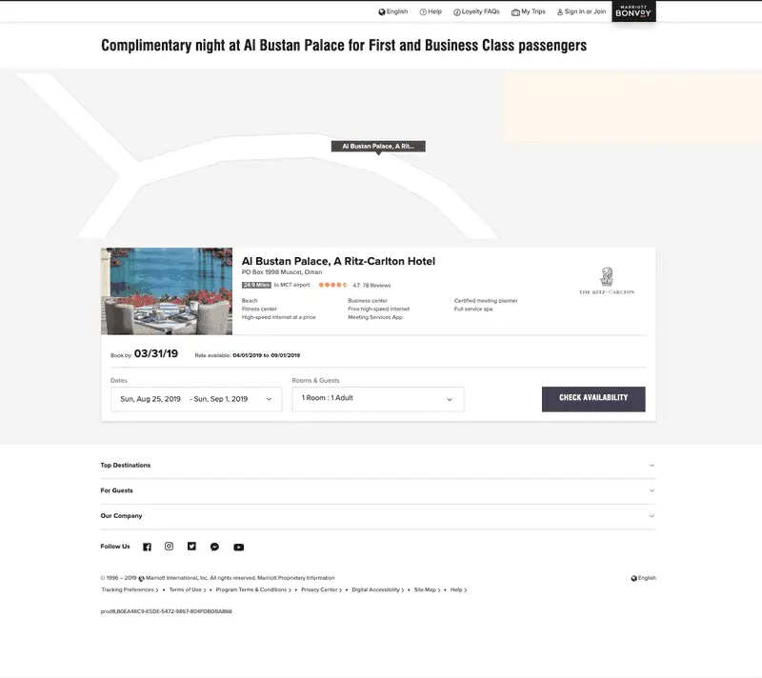Open Program Terms & Conditions link

point(253,589)
